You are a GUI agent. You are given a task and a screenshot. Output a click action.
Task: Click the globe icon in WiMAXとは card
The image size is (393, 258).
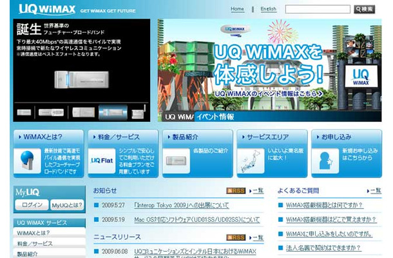[x=27, y=161]
